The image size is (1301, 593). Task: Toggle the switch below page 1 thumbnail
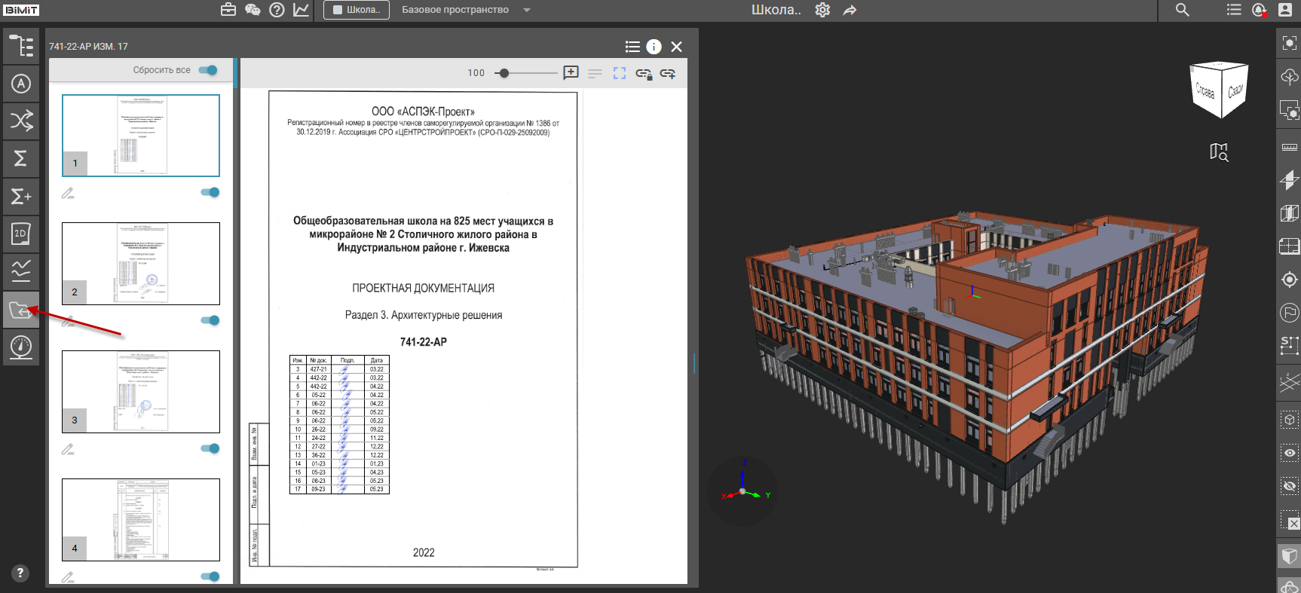pos(210,192)
